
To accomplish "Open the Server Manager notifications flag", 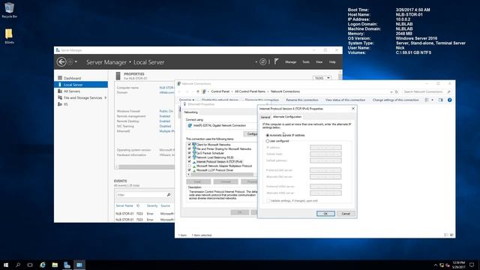I will [276, 61].
